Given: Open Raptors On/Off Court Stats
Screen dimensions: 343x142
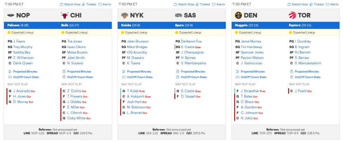Looking at the screenshot, I should 307,77.
